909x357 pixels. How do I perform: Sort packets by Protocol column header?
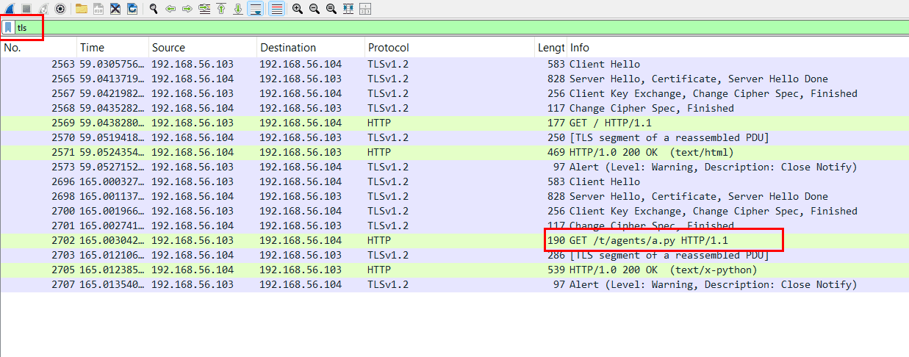click(x=388, y=48)
